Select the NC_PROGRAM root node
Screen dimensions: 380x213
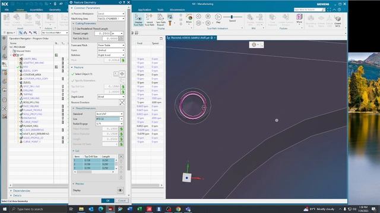click(17, 47)
